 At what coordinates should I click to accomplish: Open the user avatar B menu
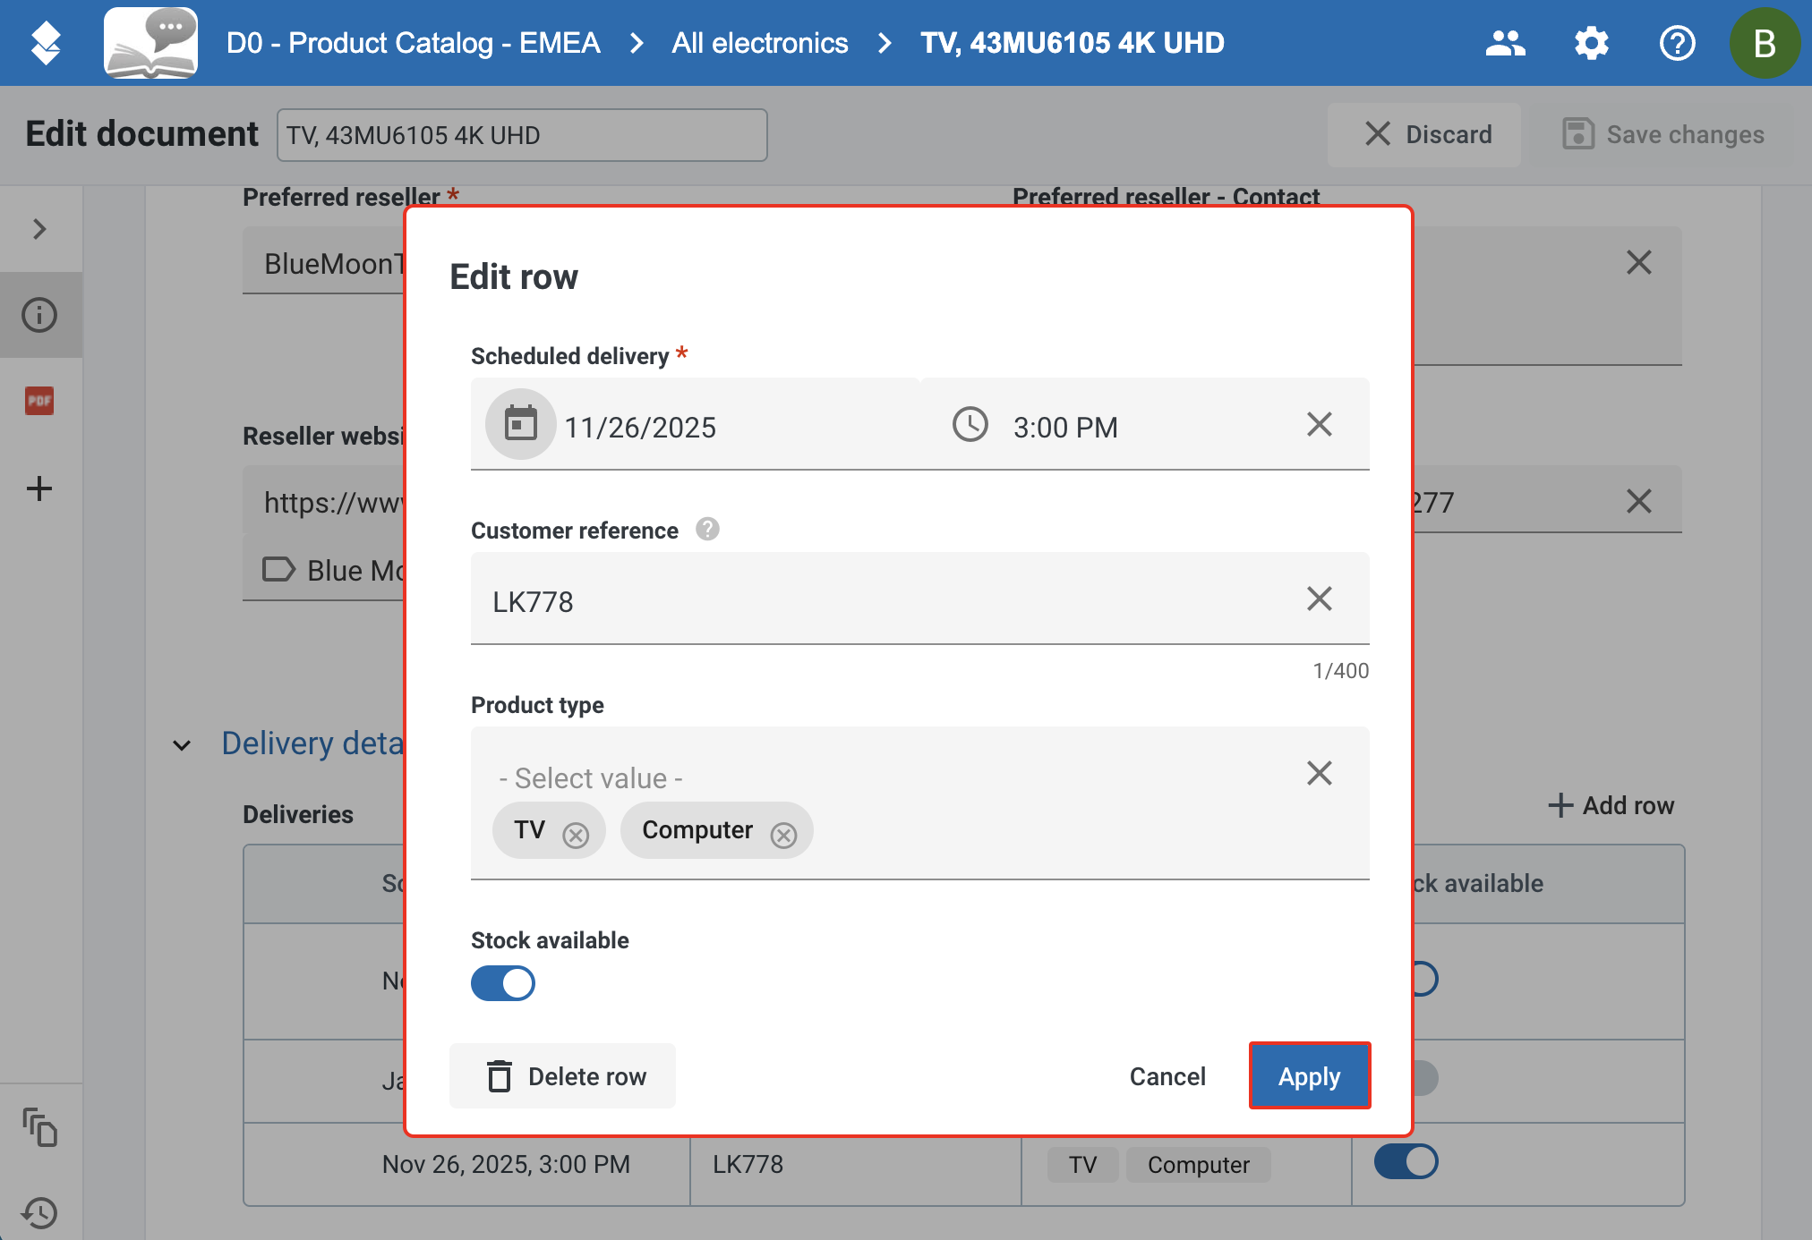click(x=1765, y=43)
